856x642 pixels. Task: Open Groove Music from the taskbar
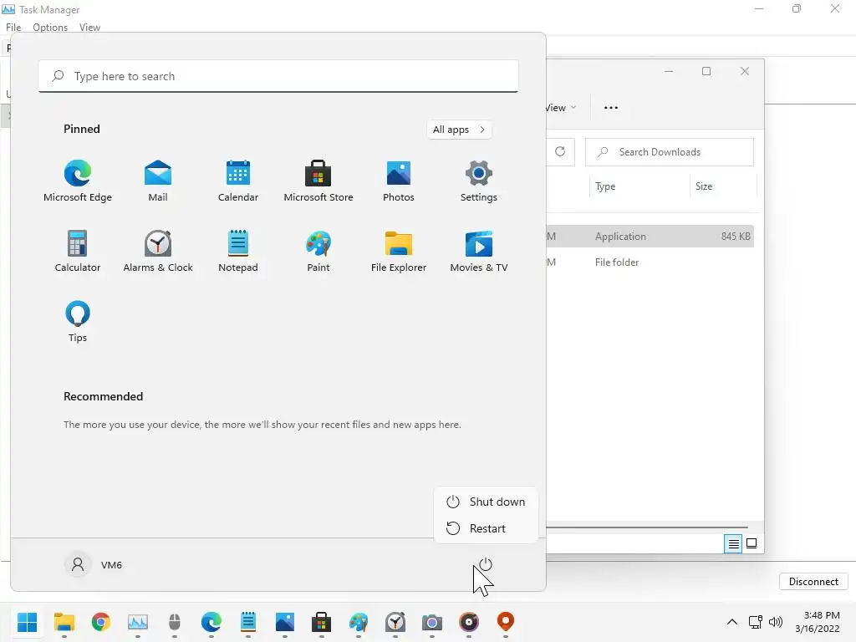tap(468, 622)
